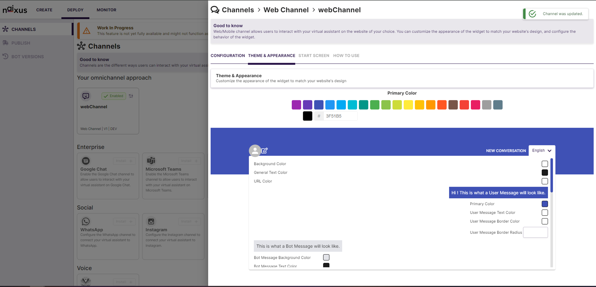596x287 pixels.
Task: Toggle the General Text Color swatch box
Action: pyautogui.click(x=545, y=172)
